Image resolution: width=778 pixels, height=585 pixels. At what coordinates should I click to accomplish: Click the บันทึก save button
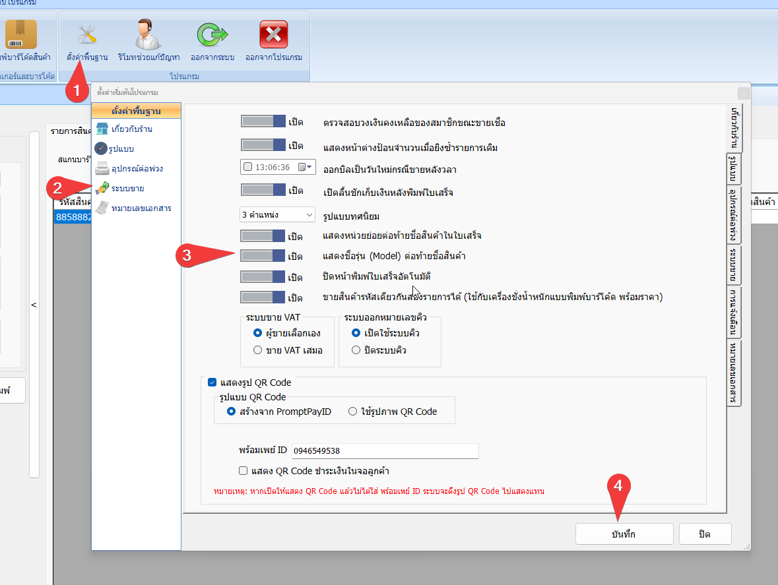click(624, 534)
